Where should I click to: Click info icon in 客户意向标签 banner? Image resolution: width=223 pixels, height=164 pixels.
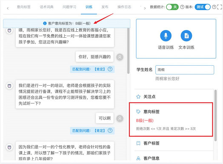click(45, 23)
